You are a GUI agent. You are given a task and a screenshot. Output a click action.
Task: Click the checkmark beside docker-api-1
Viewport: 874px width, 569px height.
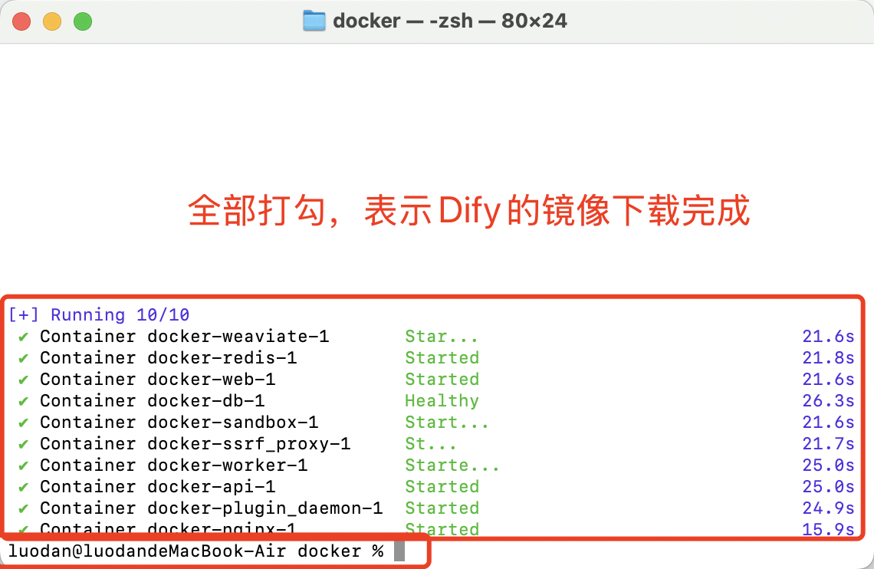pyautogui.click(x=23, y=487)
